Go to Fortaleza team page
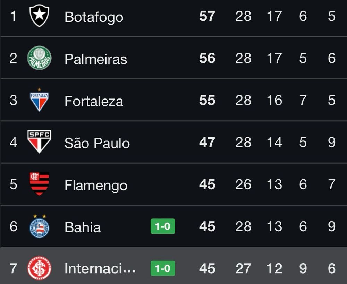347x284 pixels. (x=94, y=101)
